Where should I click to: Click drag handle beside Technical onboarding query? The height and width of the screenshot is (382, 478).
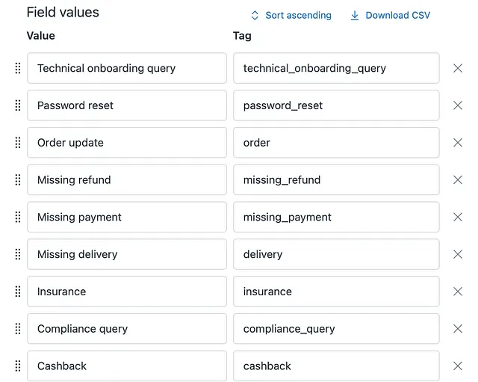coord(18,68)
